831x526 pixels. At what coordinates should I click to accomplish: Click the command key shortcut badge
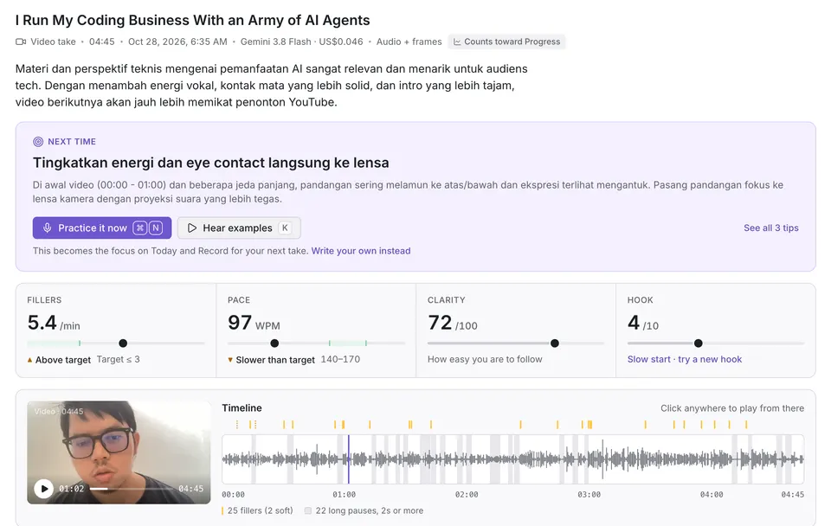coord(140,228)
